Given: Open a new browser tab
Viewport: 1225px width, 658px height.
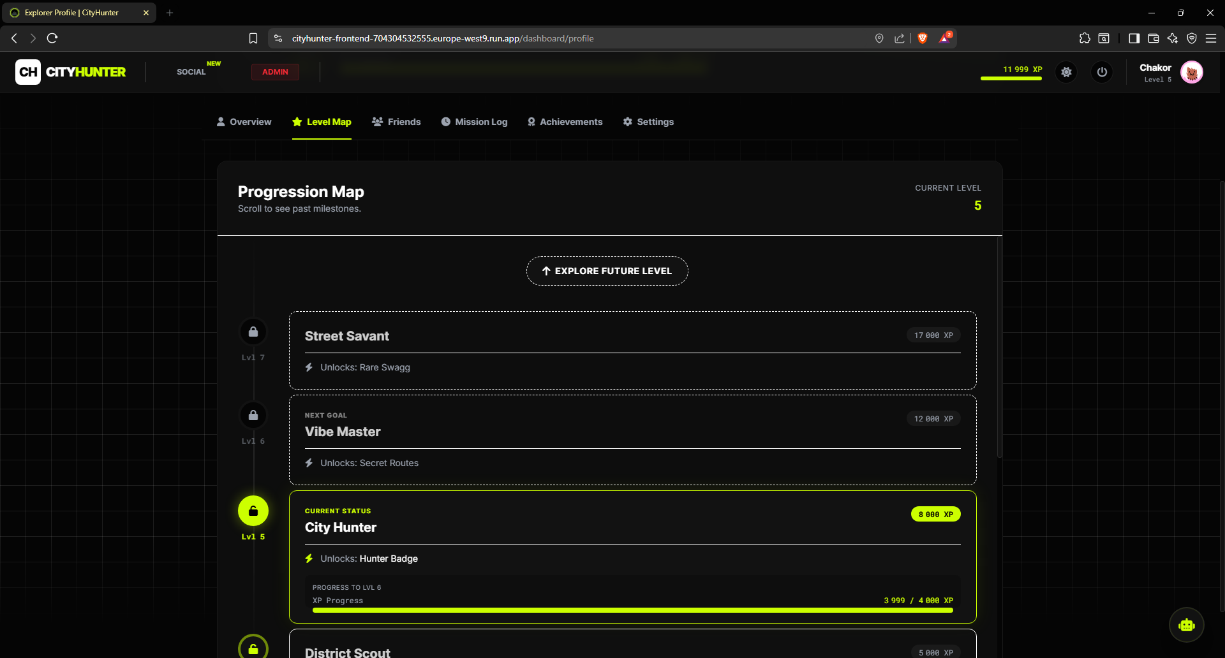Looking at the screenshot, I should pos(170,13).
